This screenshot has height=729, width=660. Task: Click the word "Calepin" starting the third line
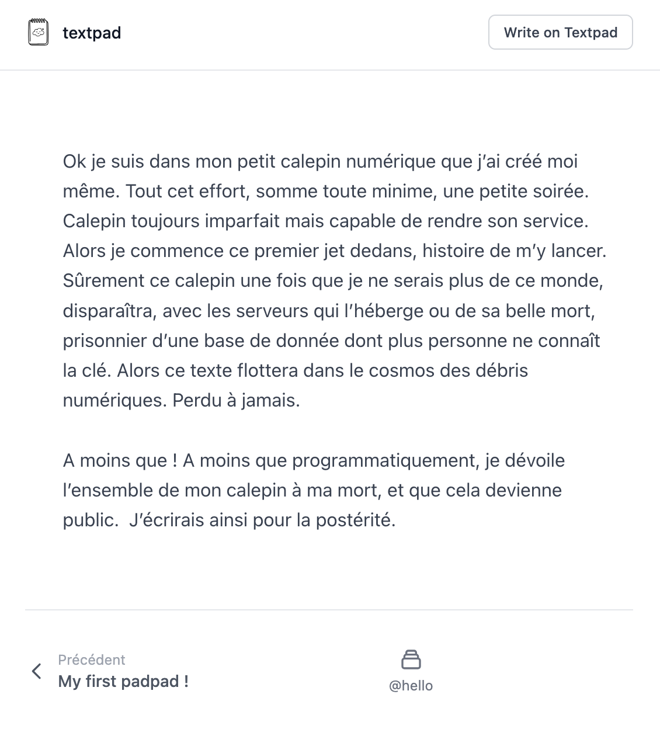(94, 221)
